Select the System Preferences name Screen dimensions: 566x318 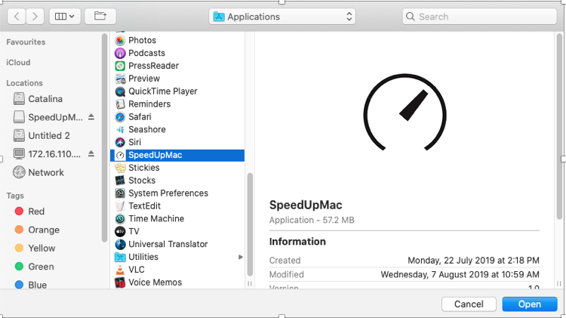(168, 193)
